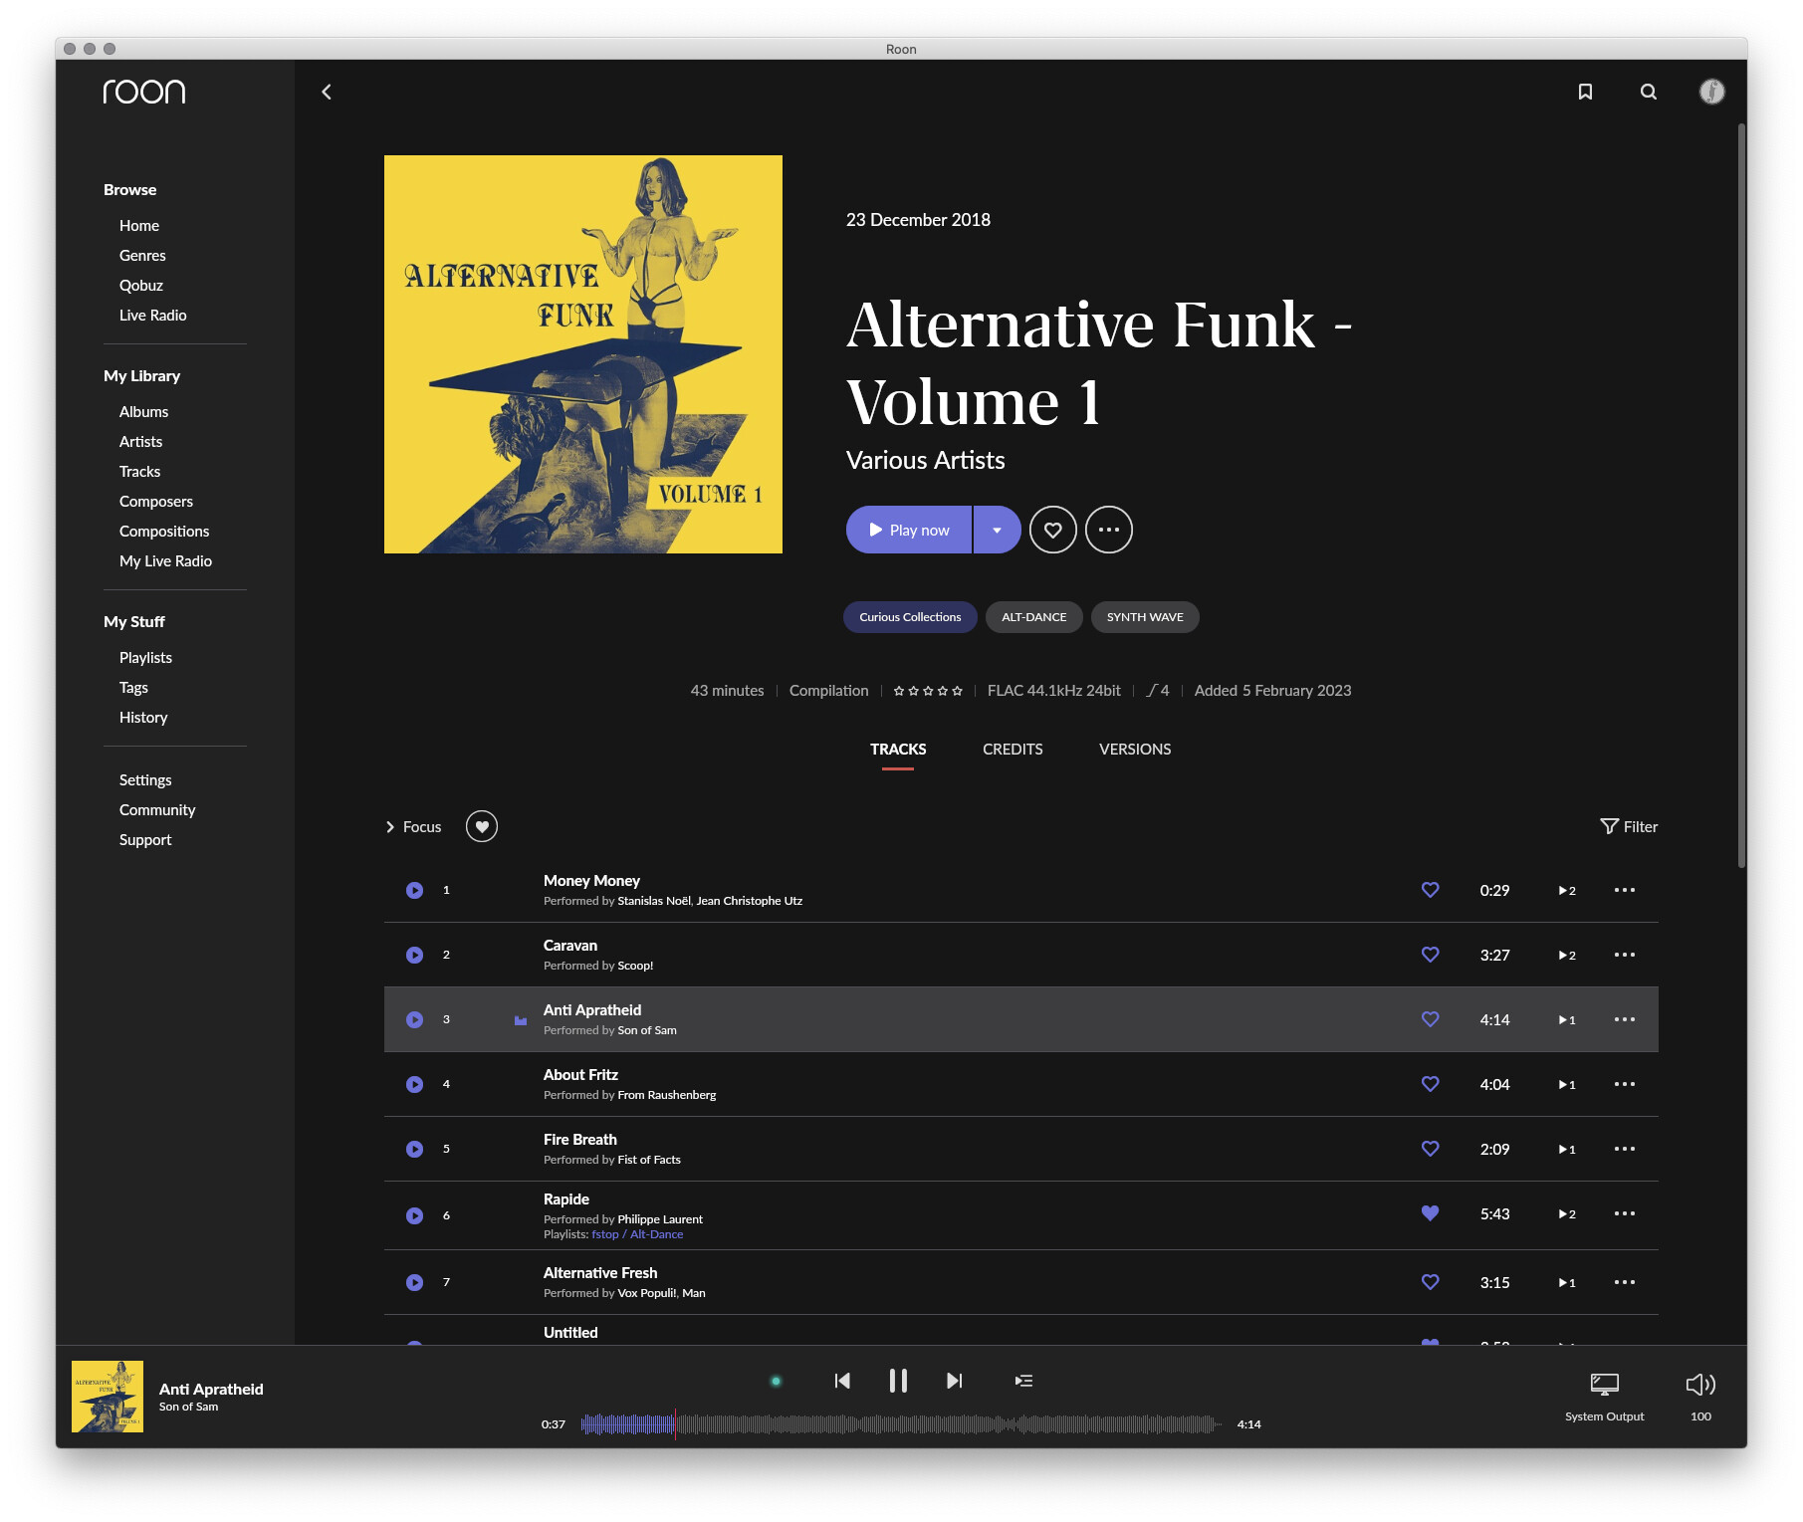Switch to the CREDITS tab
Viewport: 1803px width, 1522px height.
pos(1013,749)
